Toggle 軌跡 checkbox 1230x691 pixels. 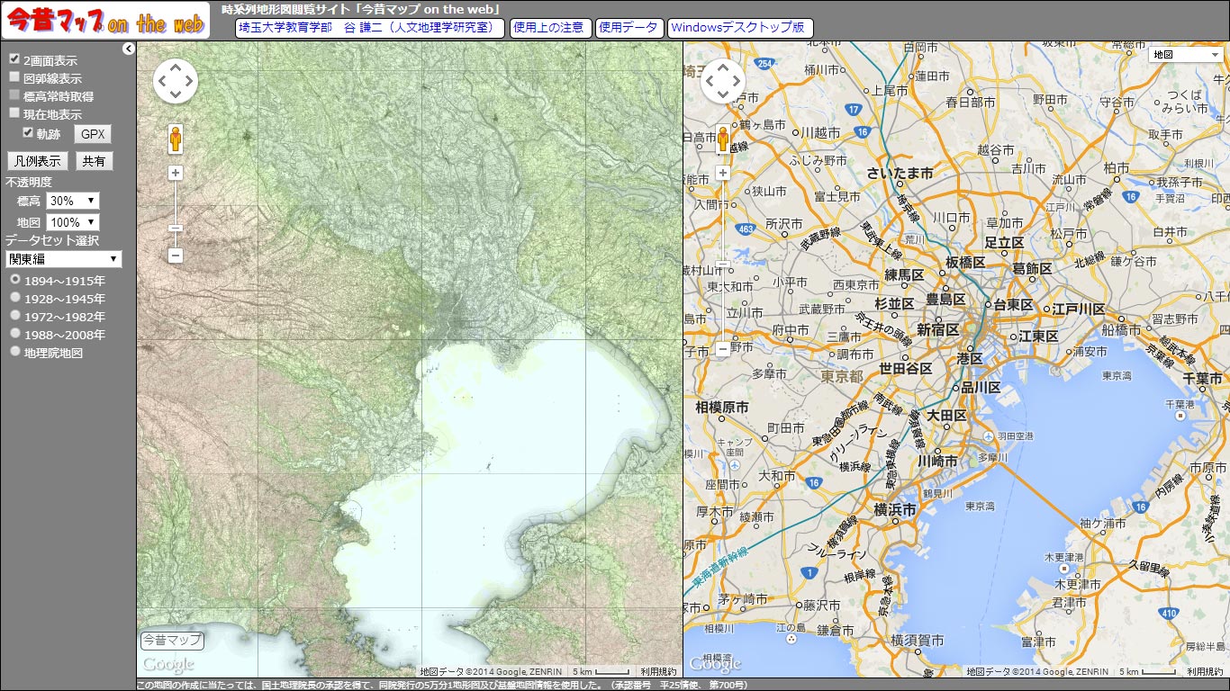tap(28, 133)
